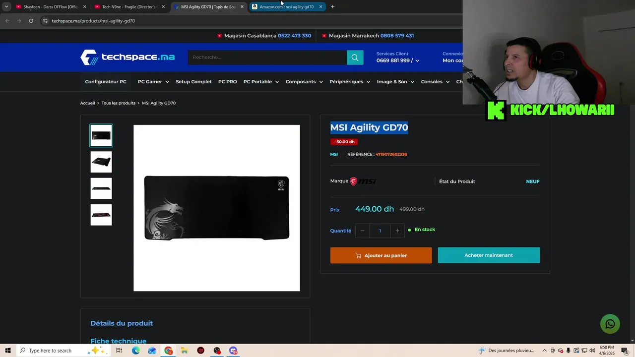Open tab search chevron at left of tab strip
This screenshot has height=357, width=635.
click(x=6, y=7)
